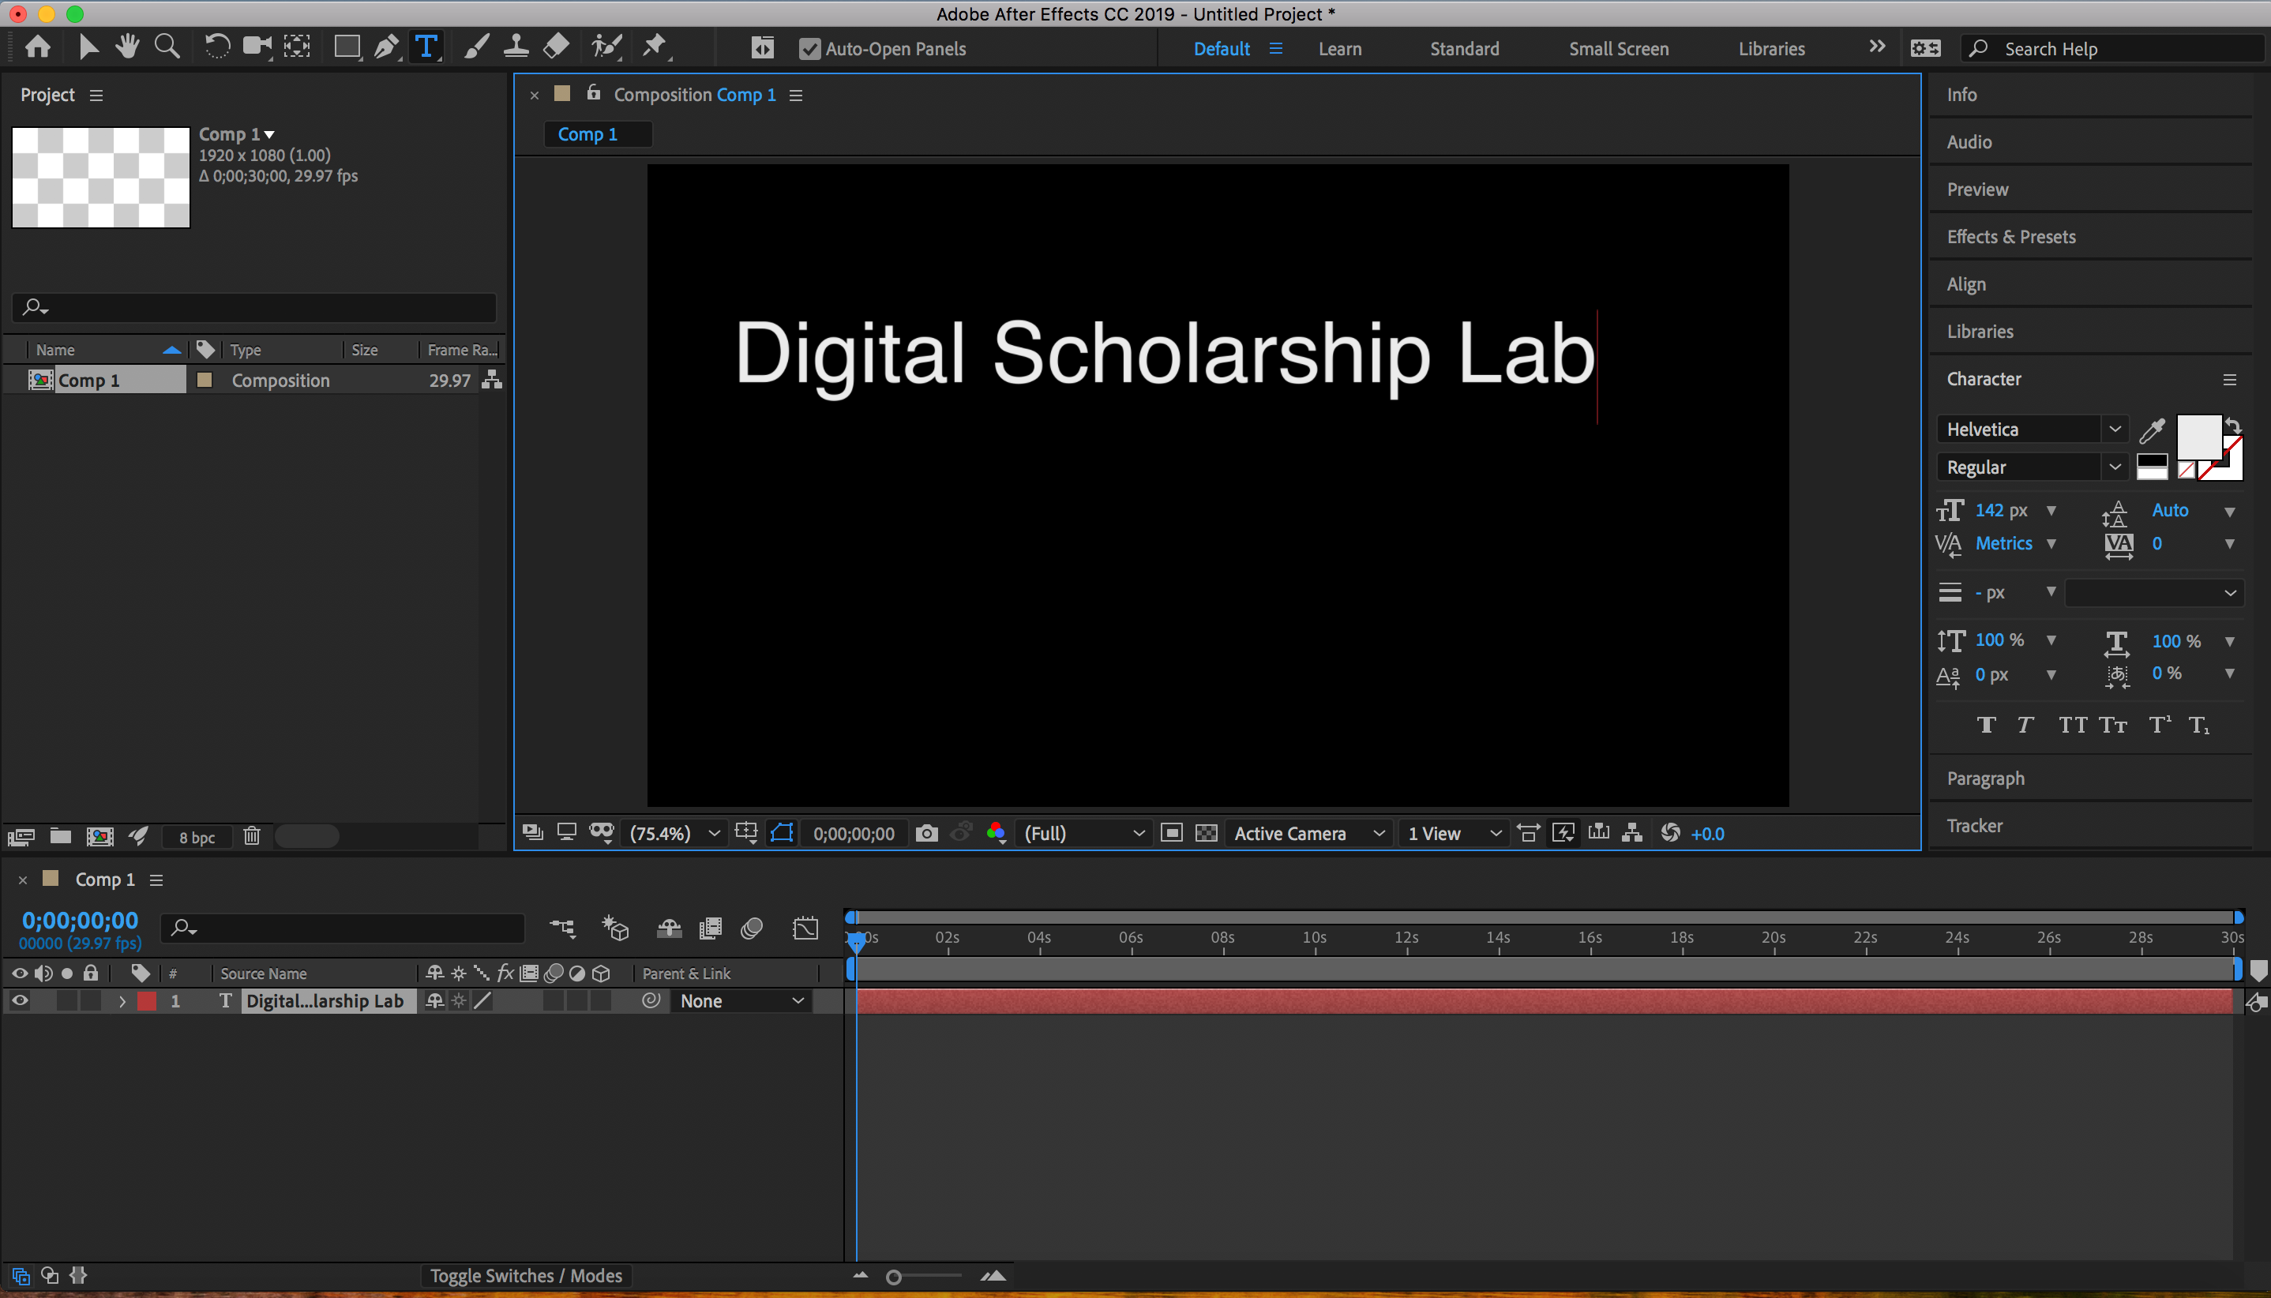Viewport: 2271px width, 1298px height.
Task: Open the 1 View layout dropdown
Action: 1455,834
